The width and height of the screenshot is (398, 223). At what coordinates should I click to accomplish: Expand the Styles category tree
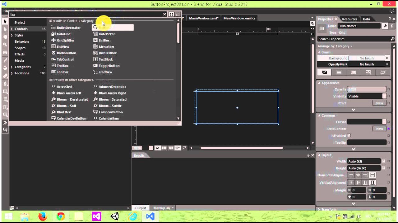[x=12, y=35]
